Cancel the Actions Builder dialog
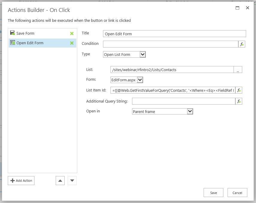256x203 pixels. click(237, 193)
